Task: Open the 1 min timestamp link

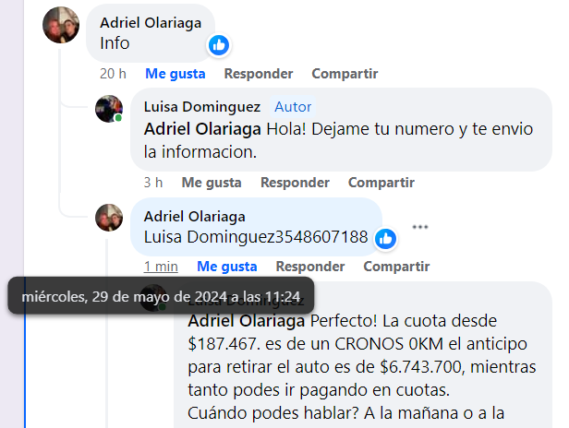Action: click(161, 267)
